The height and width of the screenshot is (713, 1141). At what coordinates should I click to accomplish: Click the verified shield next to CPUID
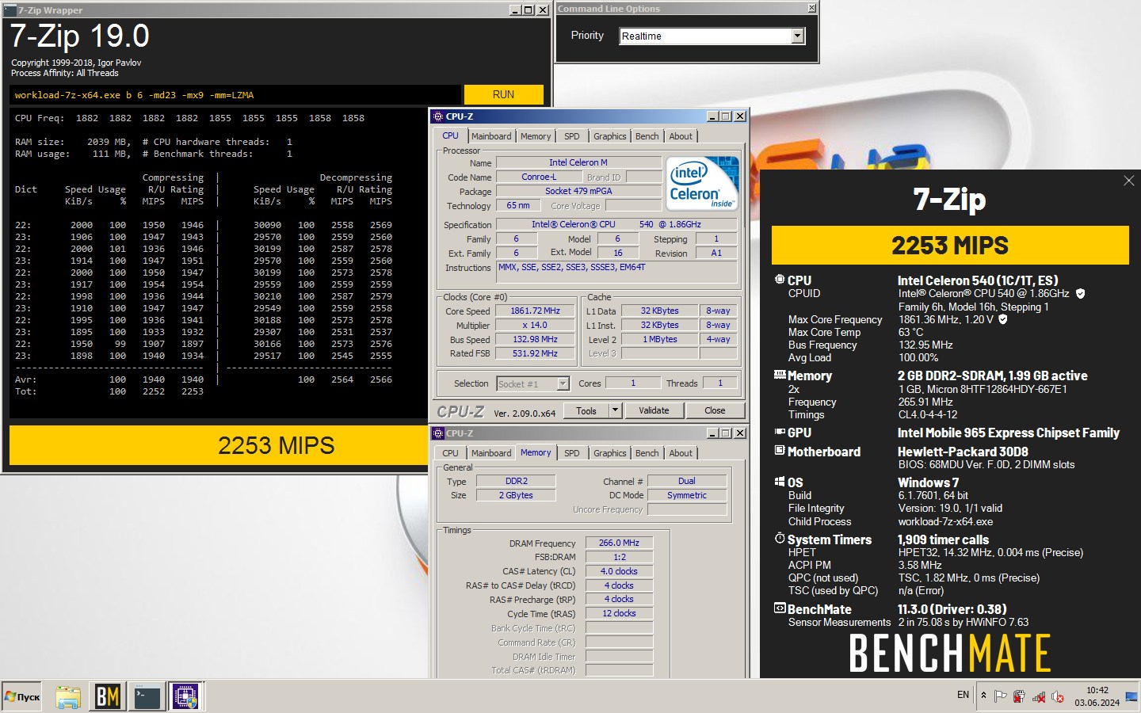1080,293
